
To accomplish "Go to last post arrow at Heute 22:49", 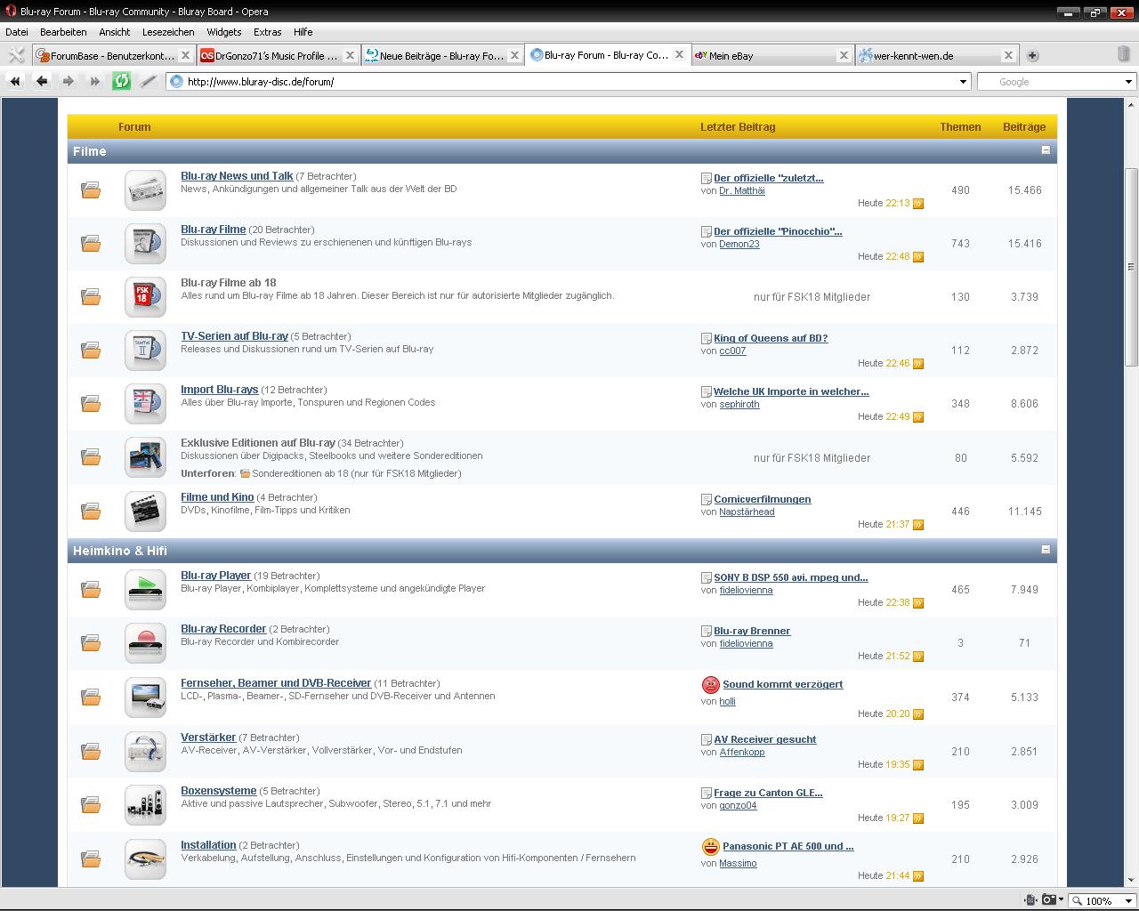I will (x=918, y=417).
